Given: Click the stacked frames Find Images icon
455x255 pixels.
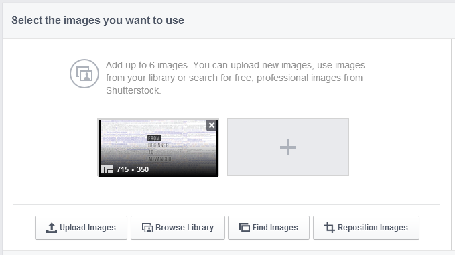Looking at the screenshot, I should click(245, 227).
